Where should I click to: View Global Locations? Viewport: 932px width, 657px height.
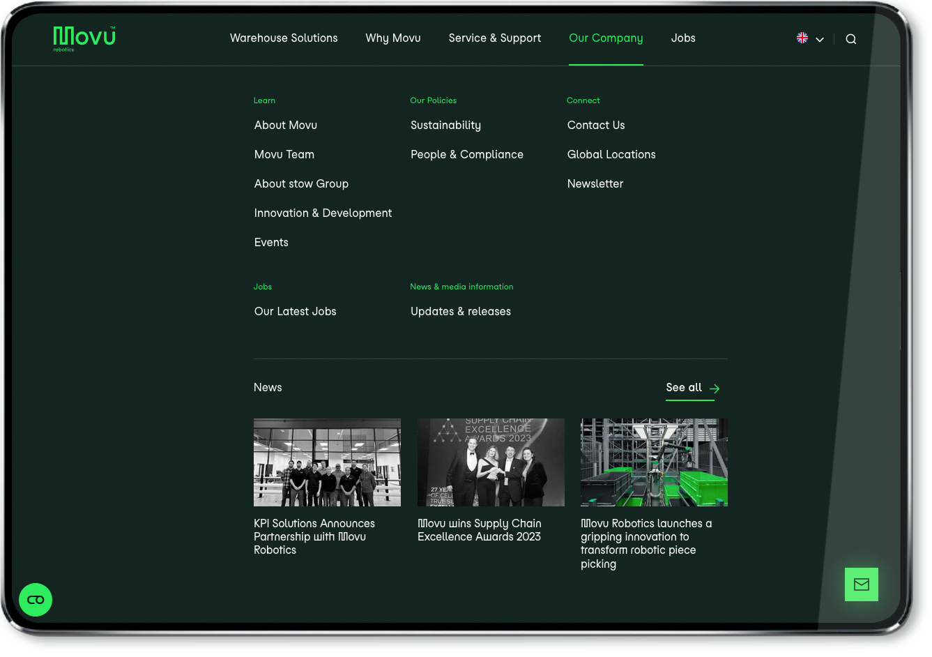[x=611, y=155]
